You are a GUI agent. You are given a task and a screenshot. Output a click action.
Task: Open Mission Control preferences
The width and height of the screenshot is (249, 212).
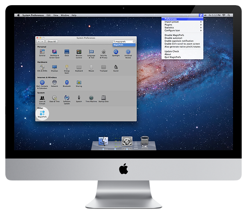click(x=79, y=54)
